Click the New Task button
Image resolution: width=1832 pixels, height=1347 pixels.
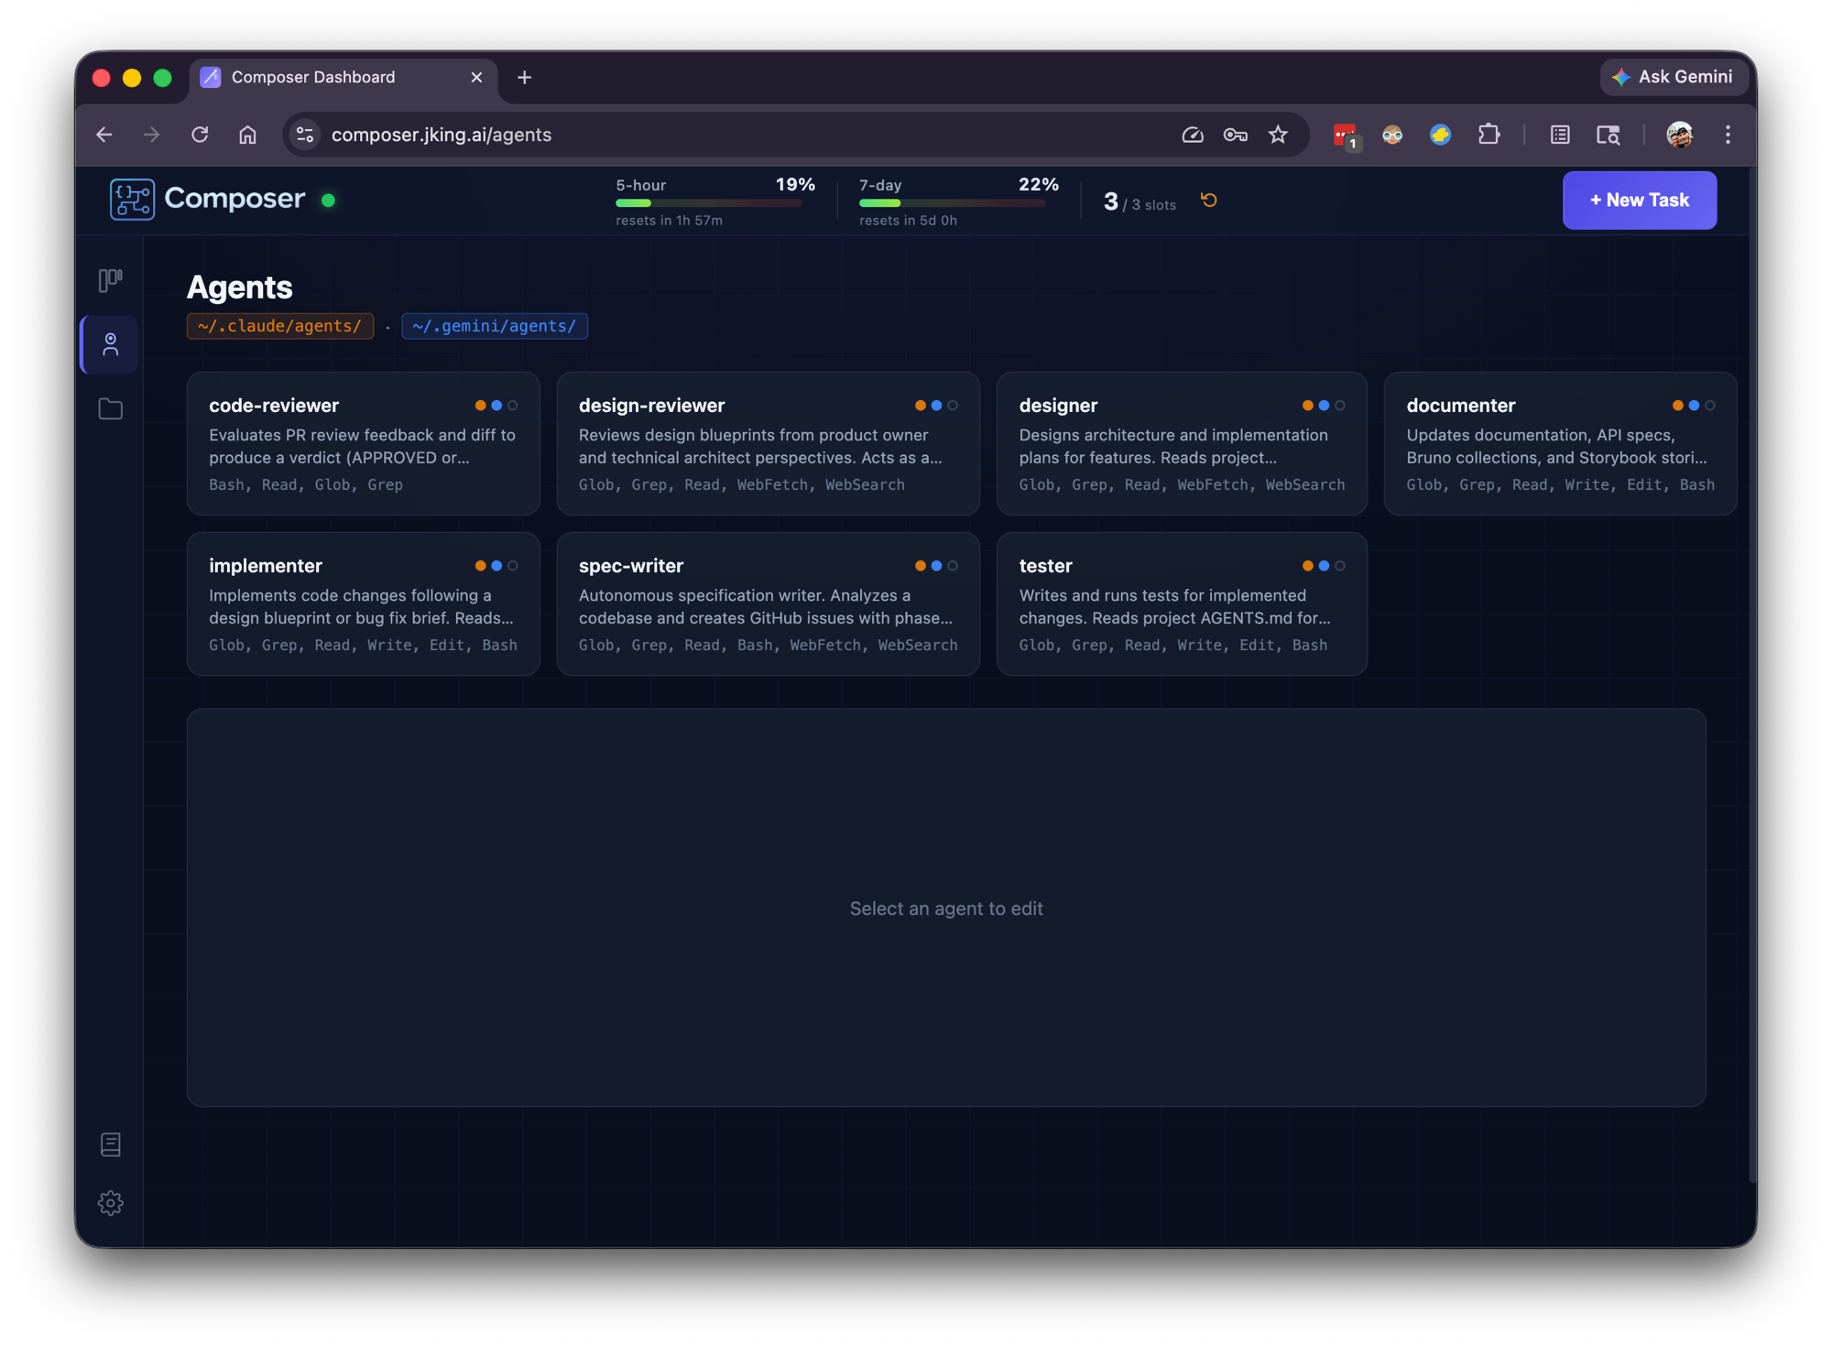coord(1639,200)
